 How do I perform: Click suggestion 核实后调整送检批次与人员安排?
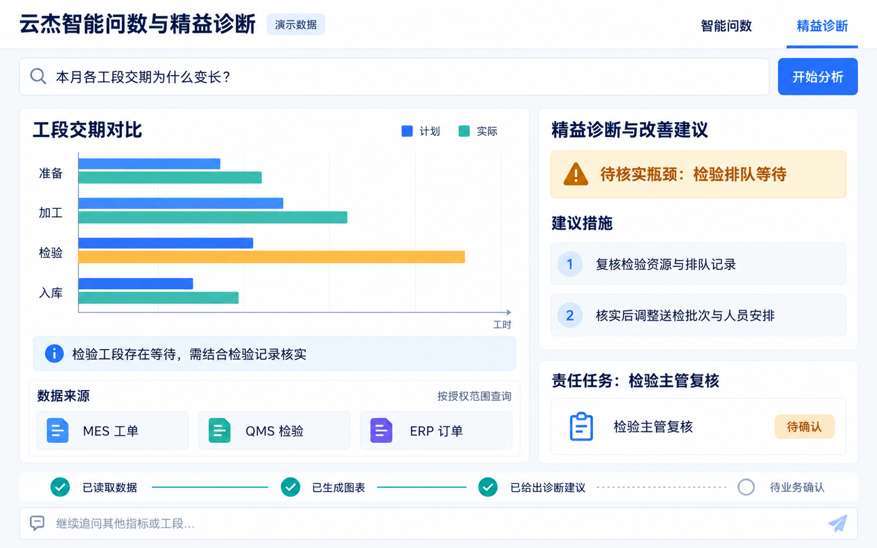698,315
